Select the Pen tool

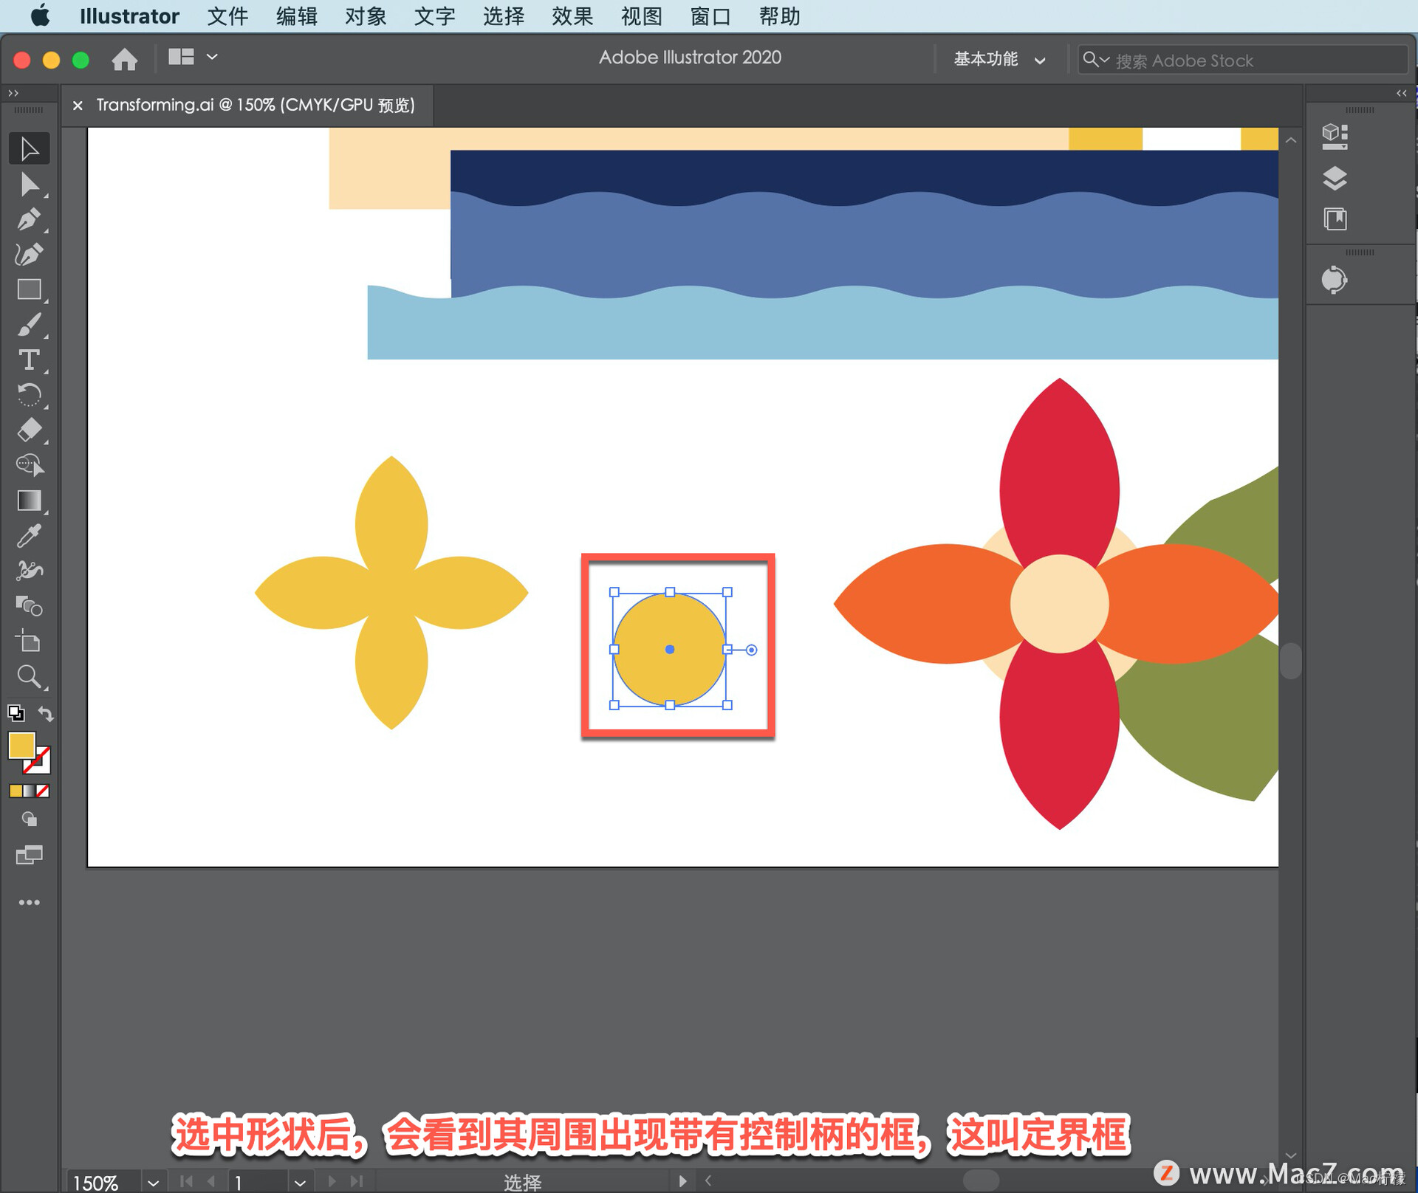pyautogui.click(x=29, y=219)
